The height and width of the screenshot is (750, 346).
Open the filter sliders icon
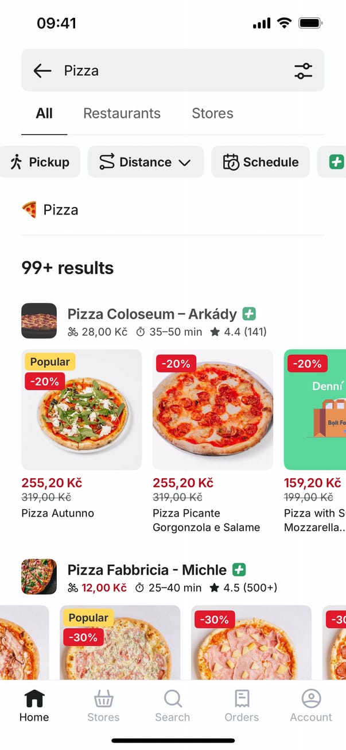303,71
